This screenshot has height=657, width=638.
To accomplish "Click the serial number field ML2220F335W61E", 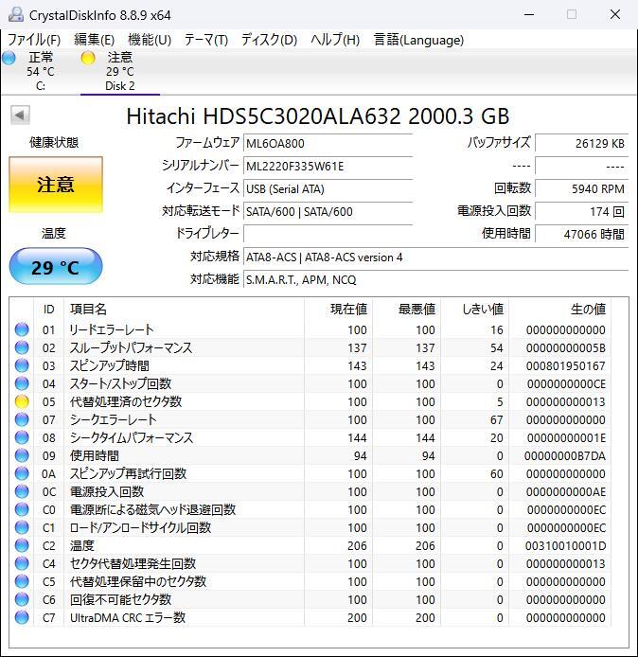I will [328, 166].
